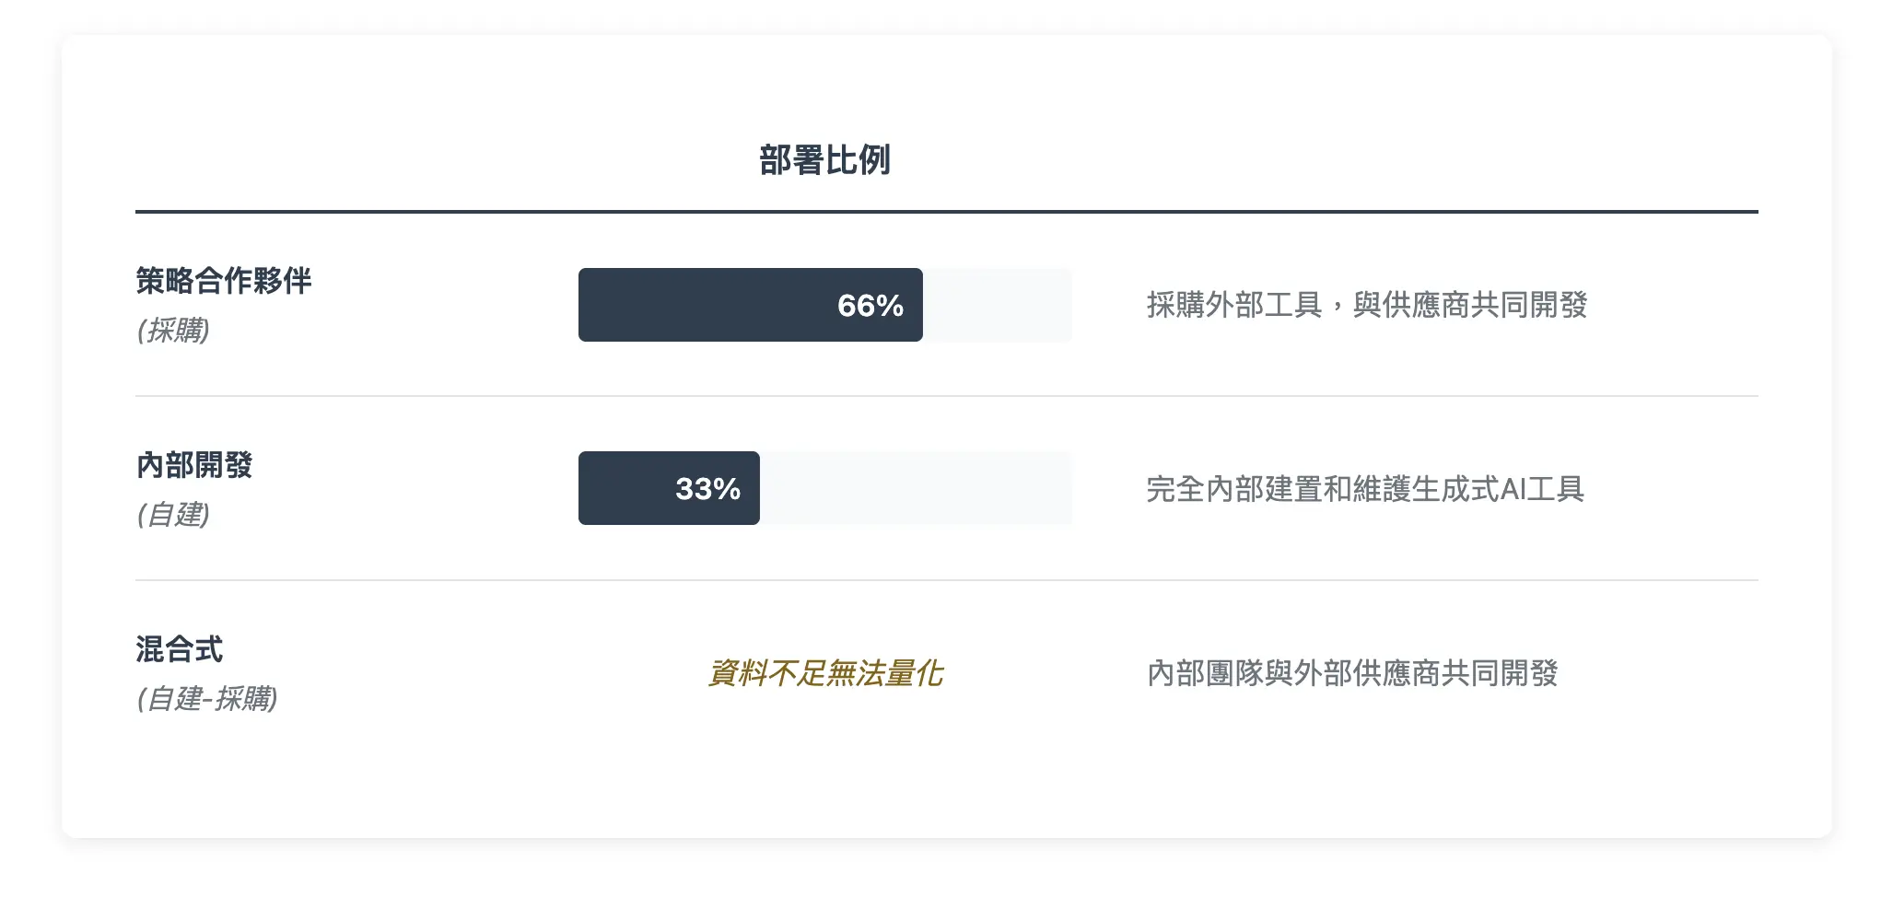This screenshot has height=897, width=1881.
Task: Click description 採購外部工具，與供應商共同開發
Action: coord(1367,305)
